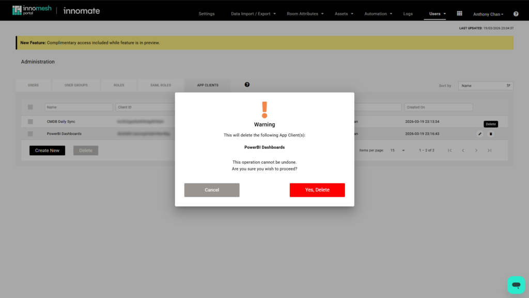Confirm with Yes, Delete button
529x298 pixels.
pyautogui.click(x=317, y=190)
